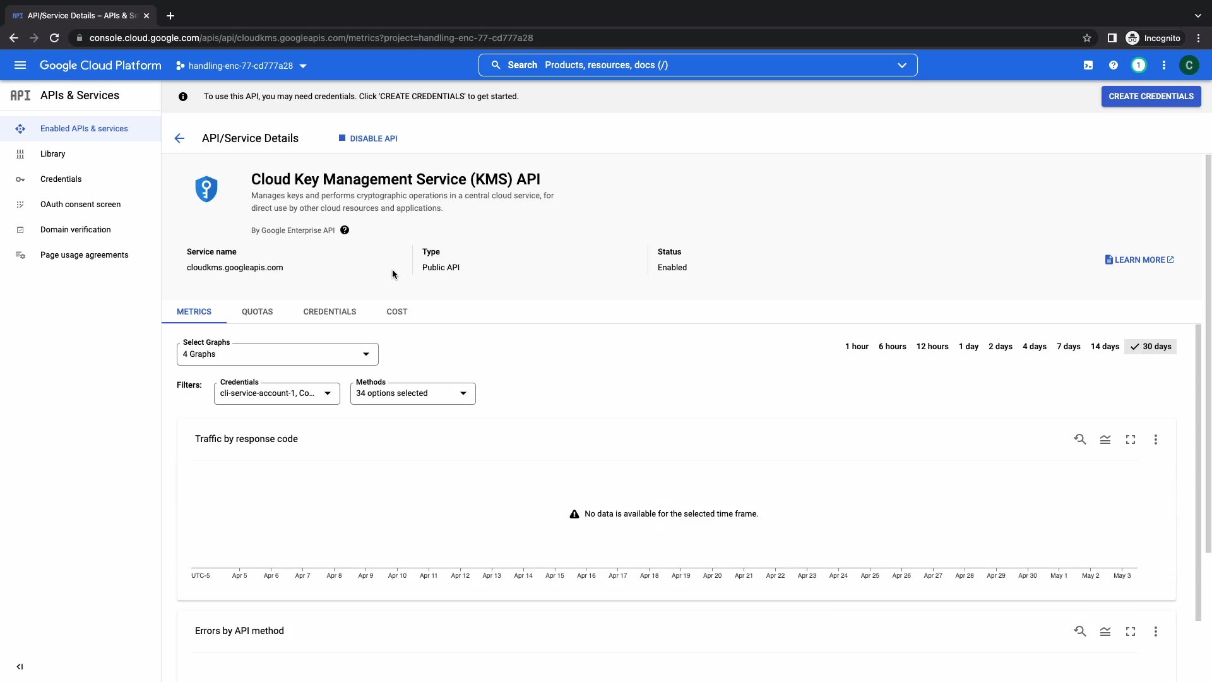Expand the Credentials filter dropdown
1212x682 pixels.
[x=276, y=393]
